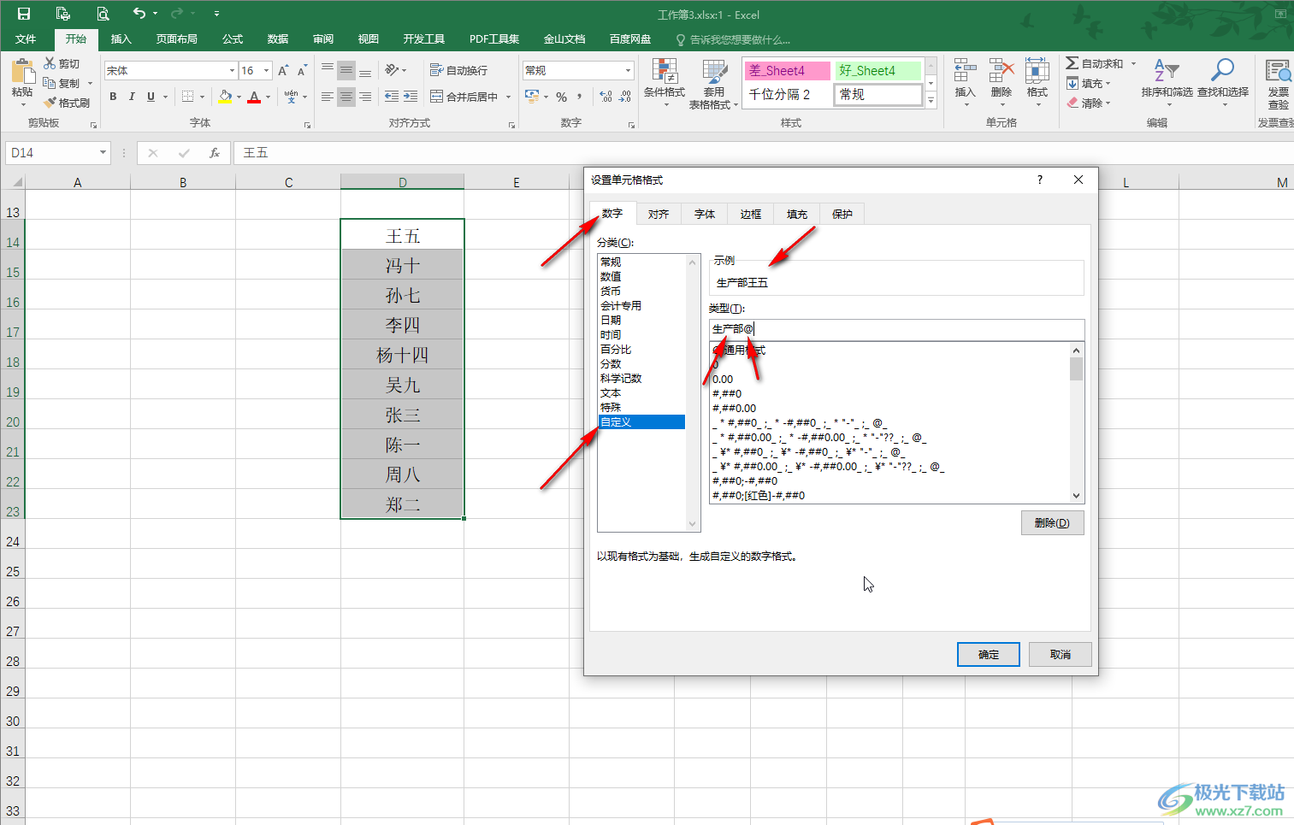Click the dialog help question mark
The image size is (1294, 825).
click(x=1040, y=180)
